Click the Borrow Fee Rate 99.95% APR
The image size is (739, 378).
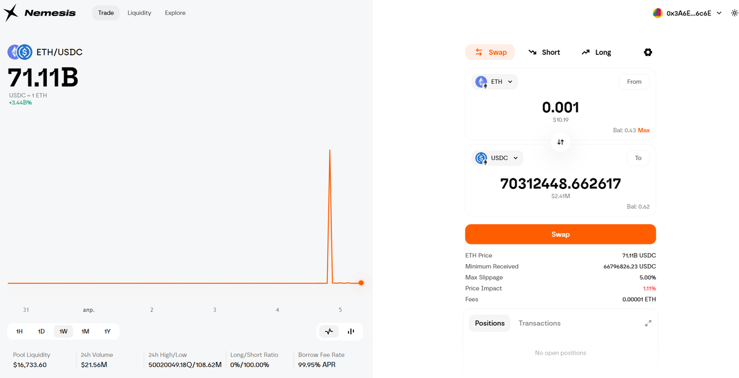(x=317, y=365)
